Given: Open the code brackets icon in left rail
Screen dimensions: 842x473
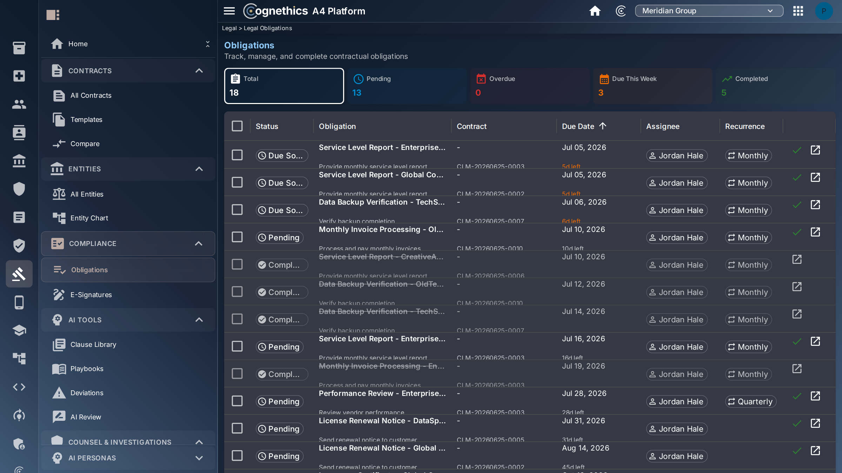Looking at the screenshot, I should coord(19,387).
